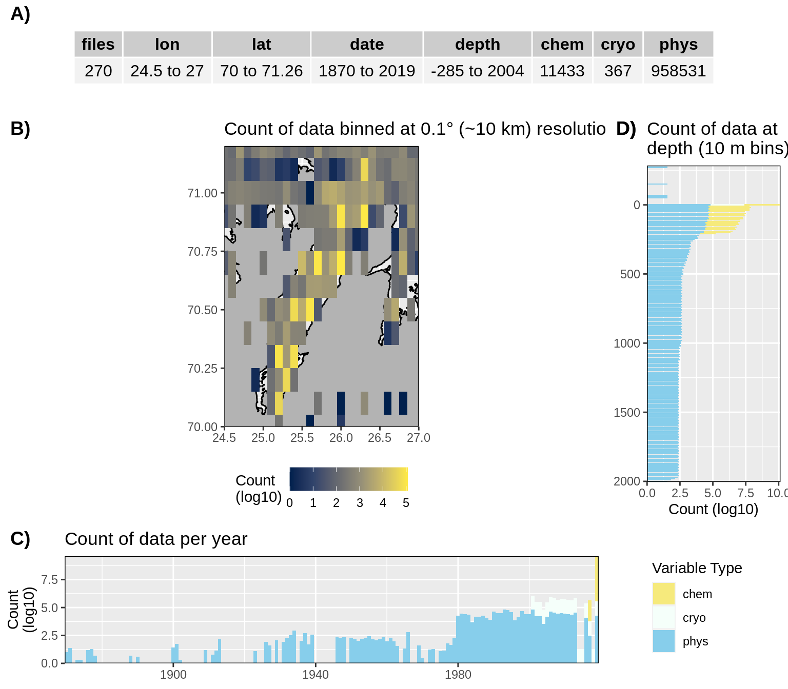Click the map x-axis label 25.5
Screen dimensions: 788x689
(x=302, y=438)
